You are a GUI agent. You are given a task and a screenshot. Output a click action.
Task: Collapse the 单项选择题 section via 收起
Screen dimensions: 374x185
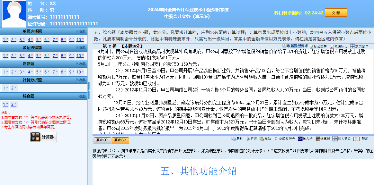(80, 31)
